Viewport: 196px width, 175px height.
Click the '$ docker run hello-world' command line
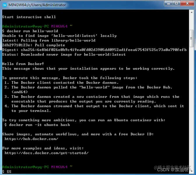pyautogui.click(x=30, y=31)
